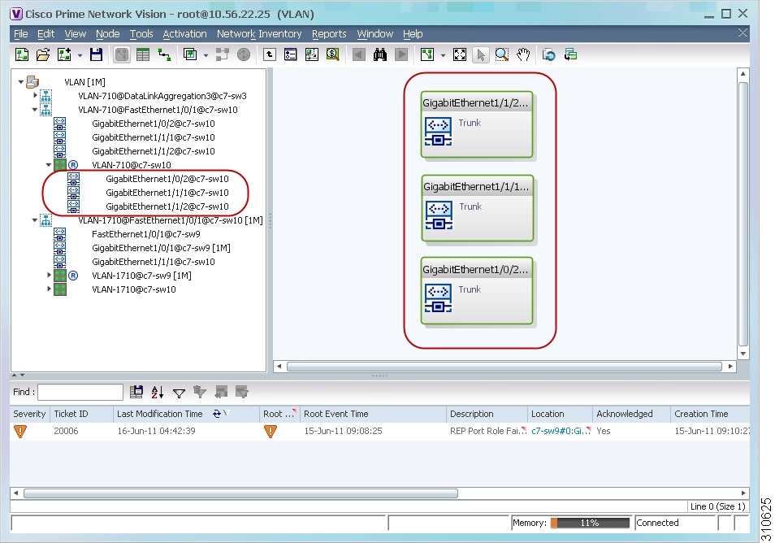Open the ticket table Filter funnel icon
Viewport: 775px width, 543px height.
(179, 393)
